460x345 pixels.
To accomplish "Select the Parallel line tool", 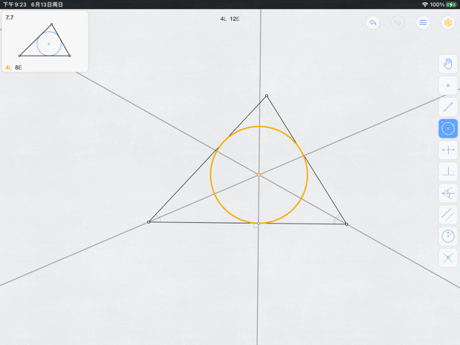I will (448, 215).
